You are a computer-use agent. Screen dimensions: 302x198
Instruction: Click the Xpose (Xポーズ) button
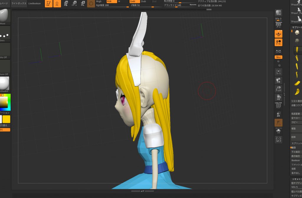(x=278, y=139)
